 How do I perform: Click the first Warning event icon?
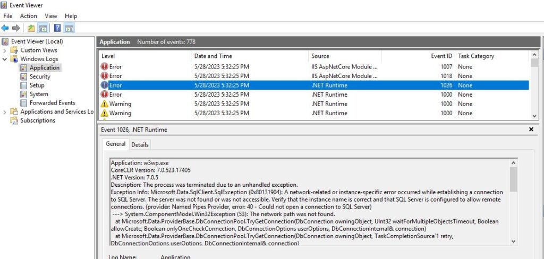tap(105, 104)
